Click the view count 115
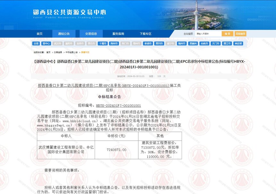This screenshot has width=276, height=194. click(x=159, y=76)
